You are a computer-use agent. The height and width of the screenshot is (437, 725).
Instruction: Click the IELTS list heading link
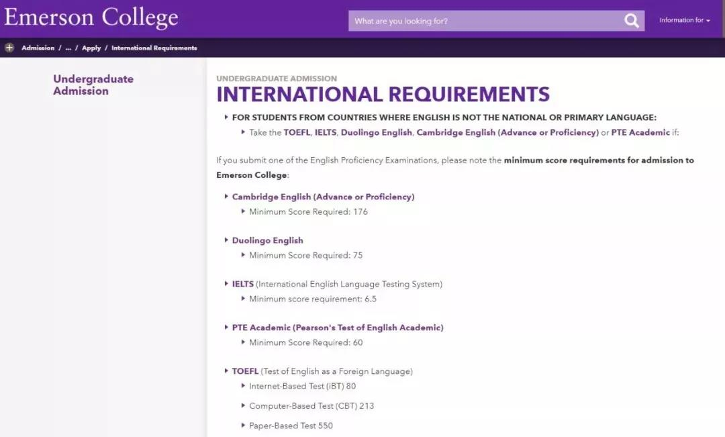point(243,284)
